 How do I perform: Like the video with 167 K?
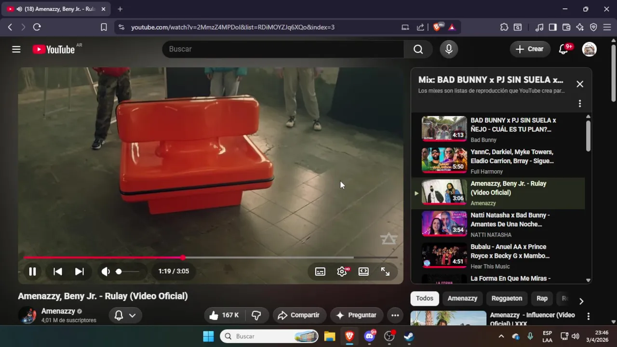point(224,315)
